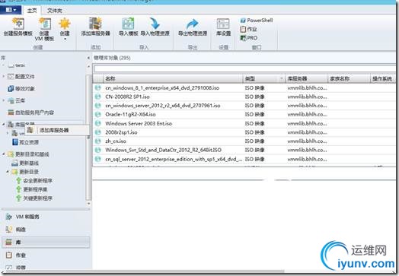Select 更新目录和基线 tree node
The height and width of the screenshot is (276, 399).
pos(32,154)
